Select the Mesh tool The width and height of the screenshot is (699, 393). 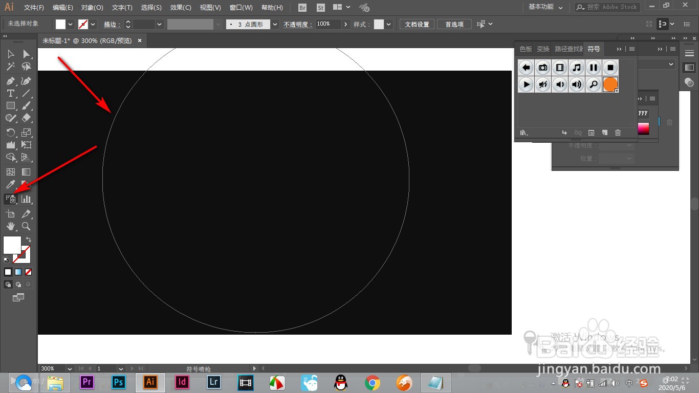10,172
